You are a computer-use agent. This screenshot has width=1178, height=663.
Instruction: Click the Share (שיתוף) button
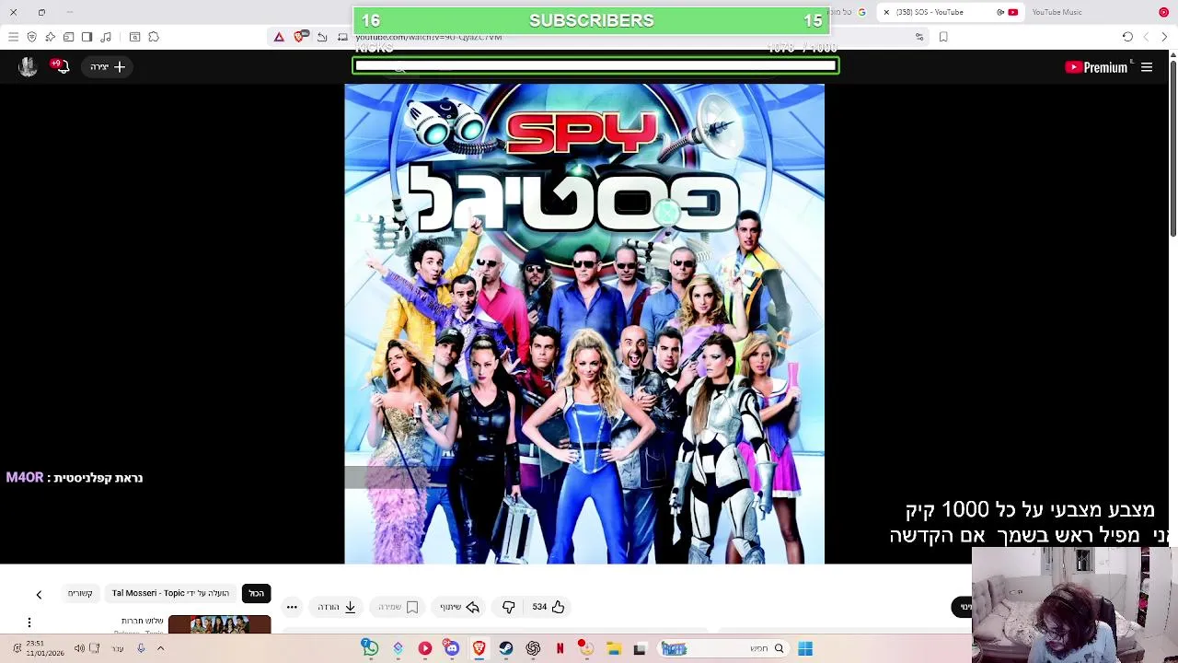point(459,607)
